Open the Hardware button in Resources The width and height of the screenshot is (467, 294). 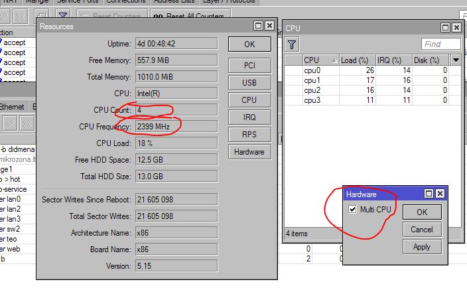point(249,152)
